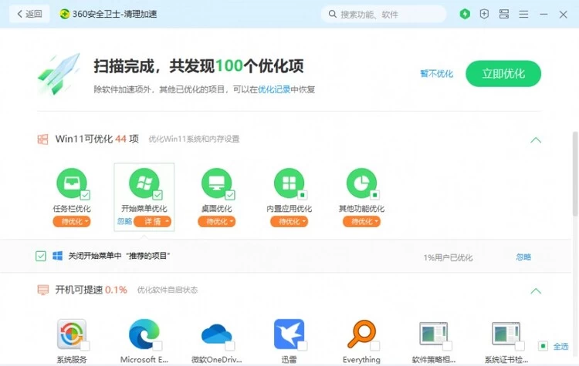Collapse the Win11可优化 section chevron
Image resolution: width=579 pixels, height=366 pixels.
(x=535, y=140)
